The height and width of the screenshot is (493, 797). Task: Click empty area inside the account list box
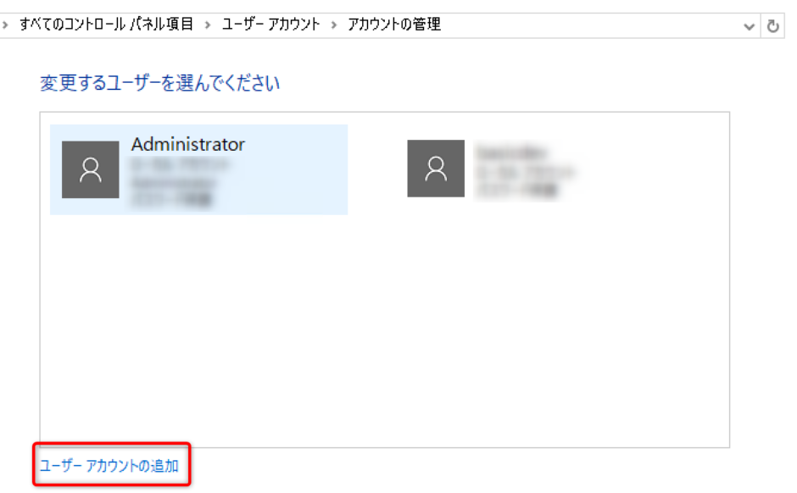(x=382, y=339)
